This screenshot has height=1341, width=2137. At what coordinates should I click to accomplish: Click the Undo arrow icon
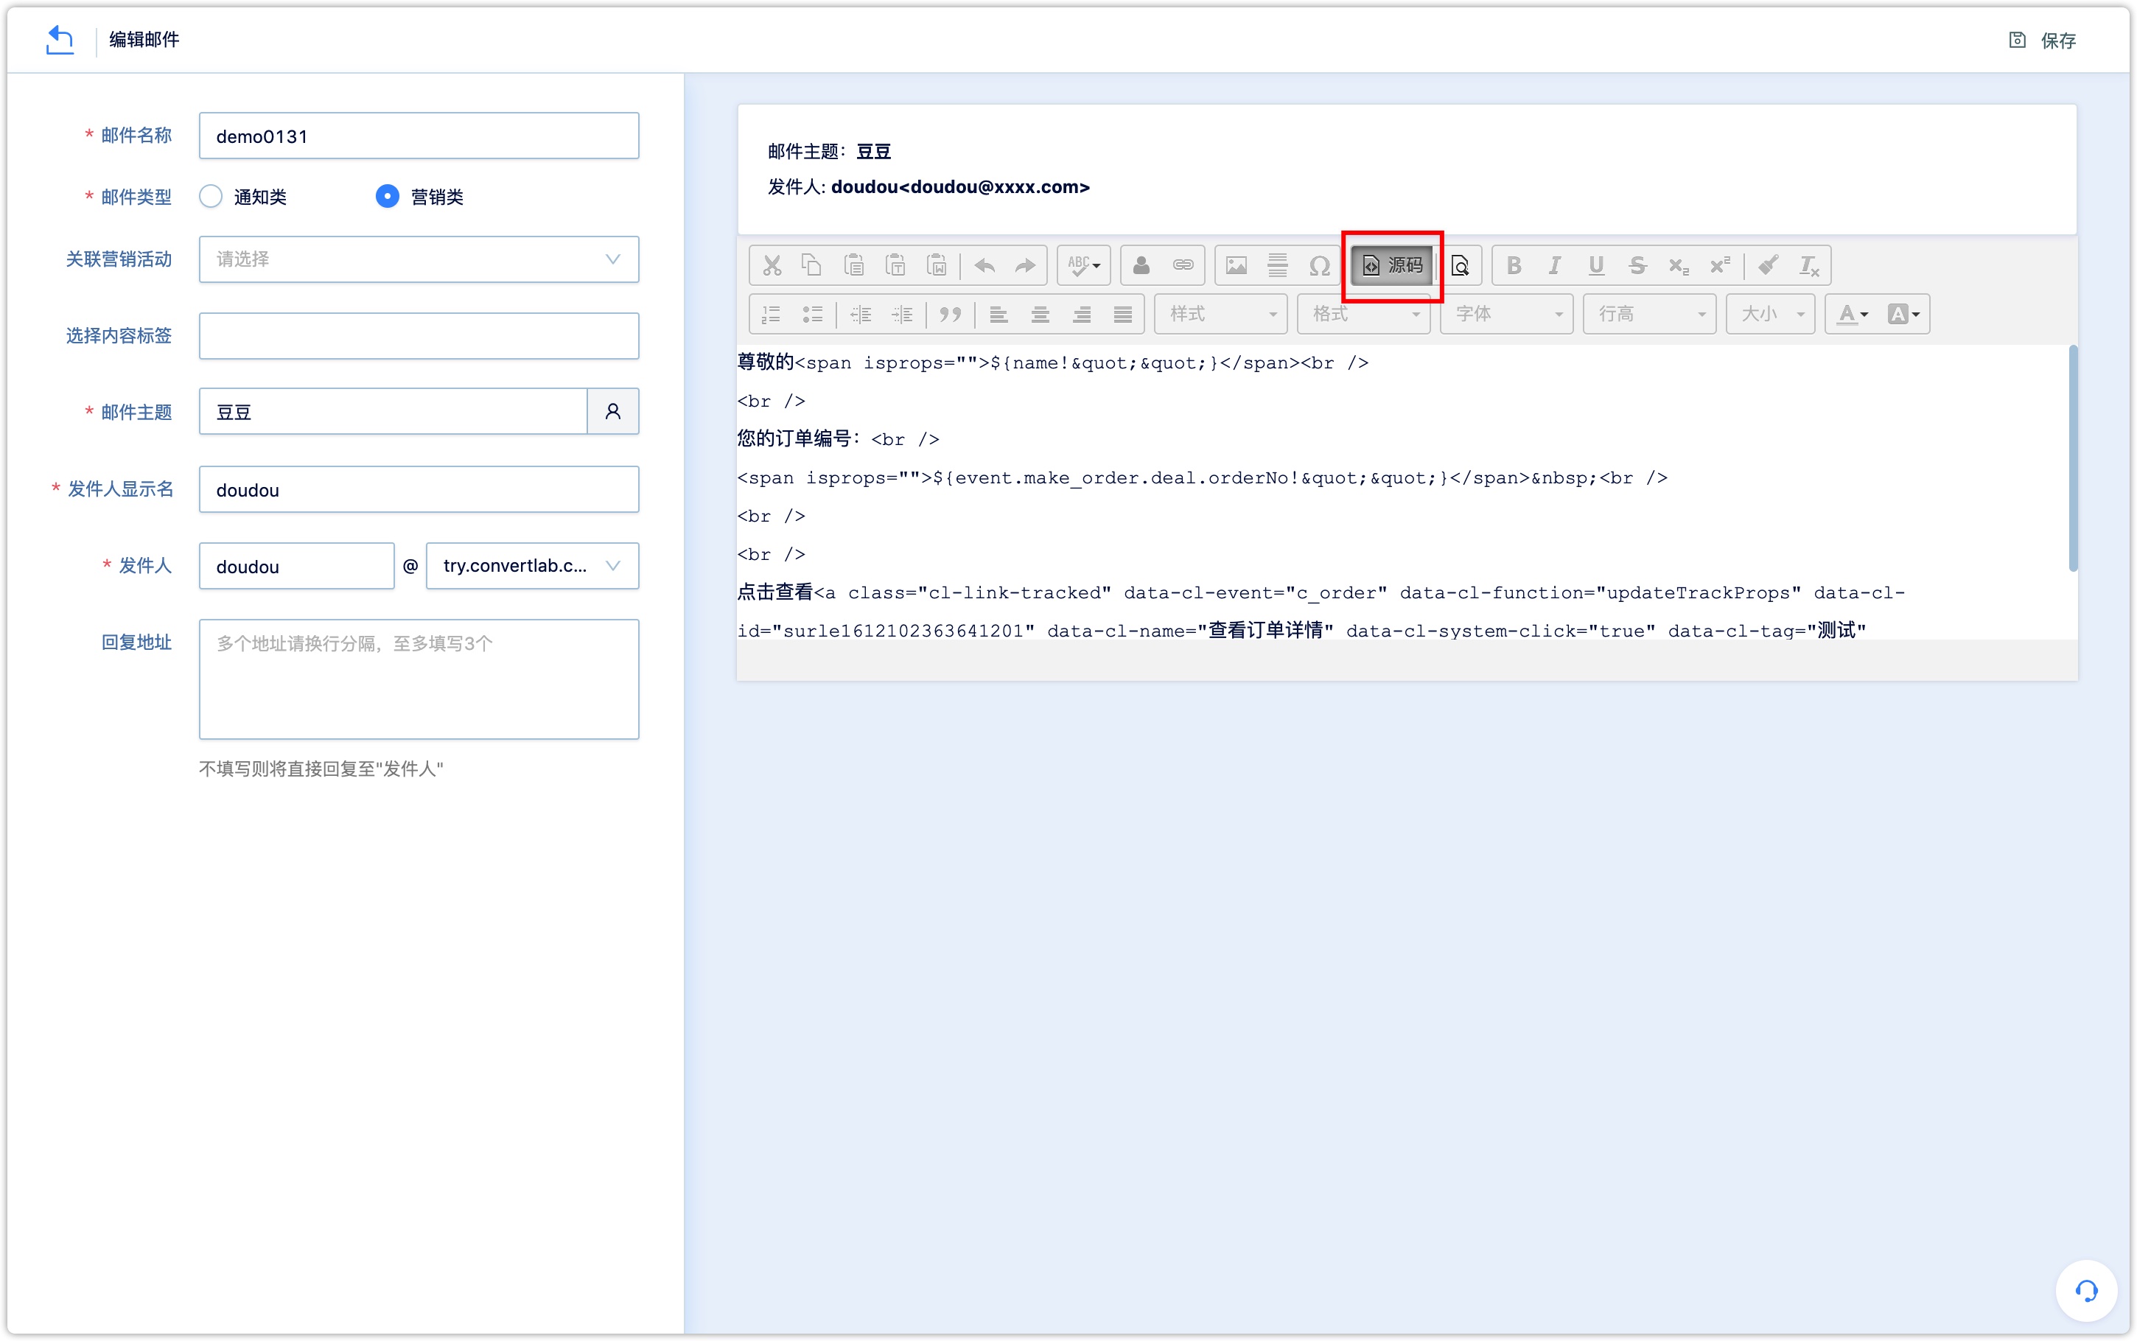[984, 265]
